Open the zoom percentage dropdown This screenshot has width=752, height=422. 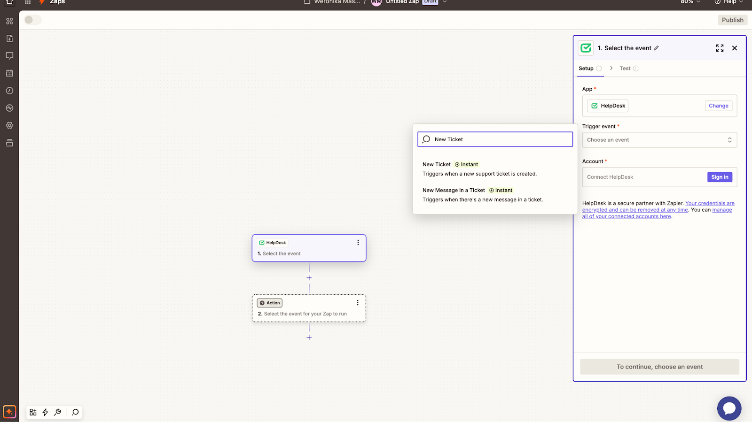click(x=690, y=2)
